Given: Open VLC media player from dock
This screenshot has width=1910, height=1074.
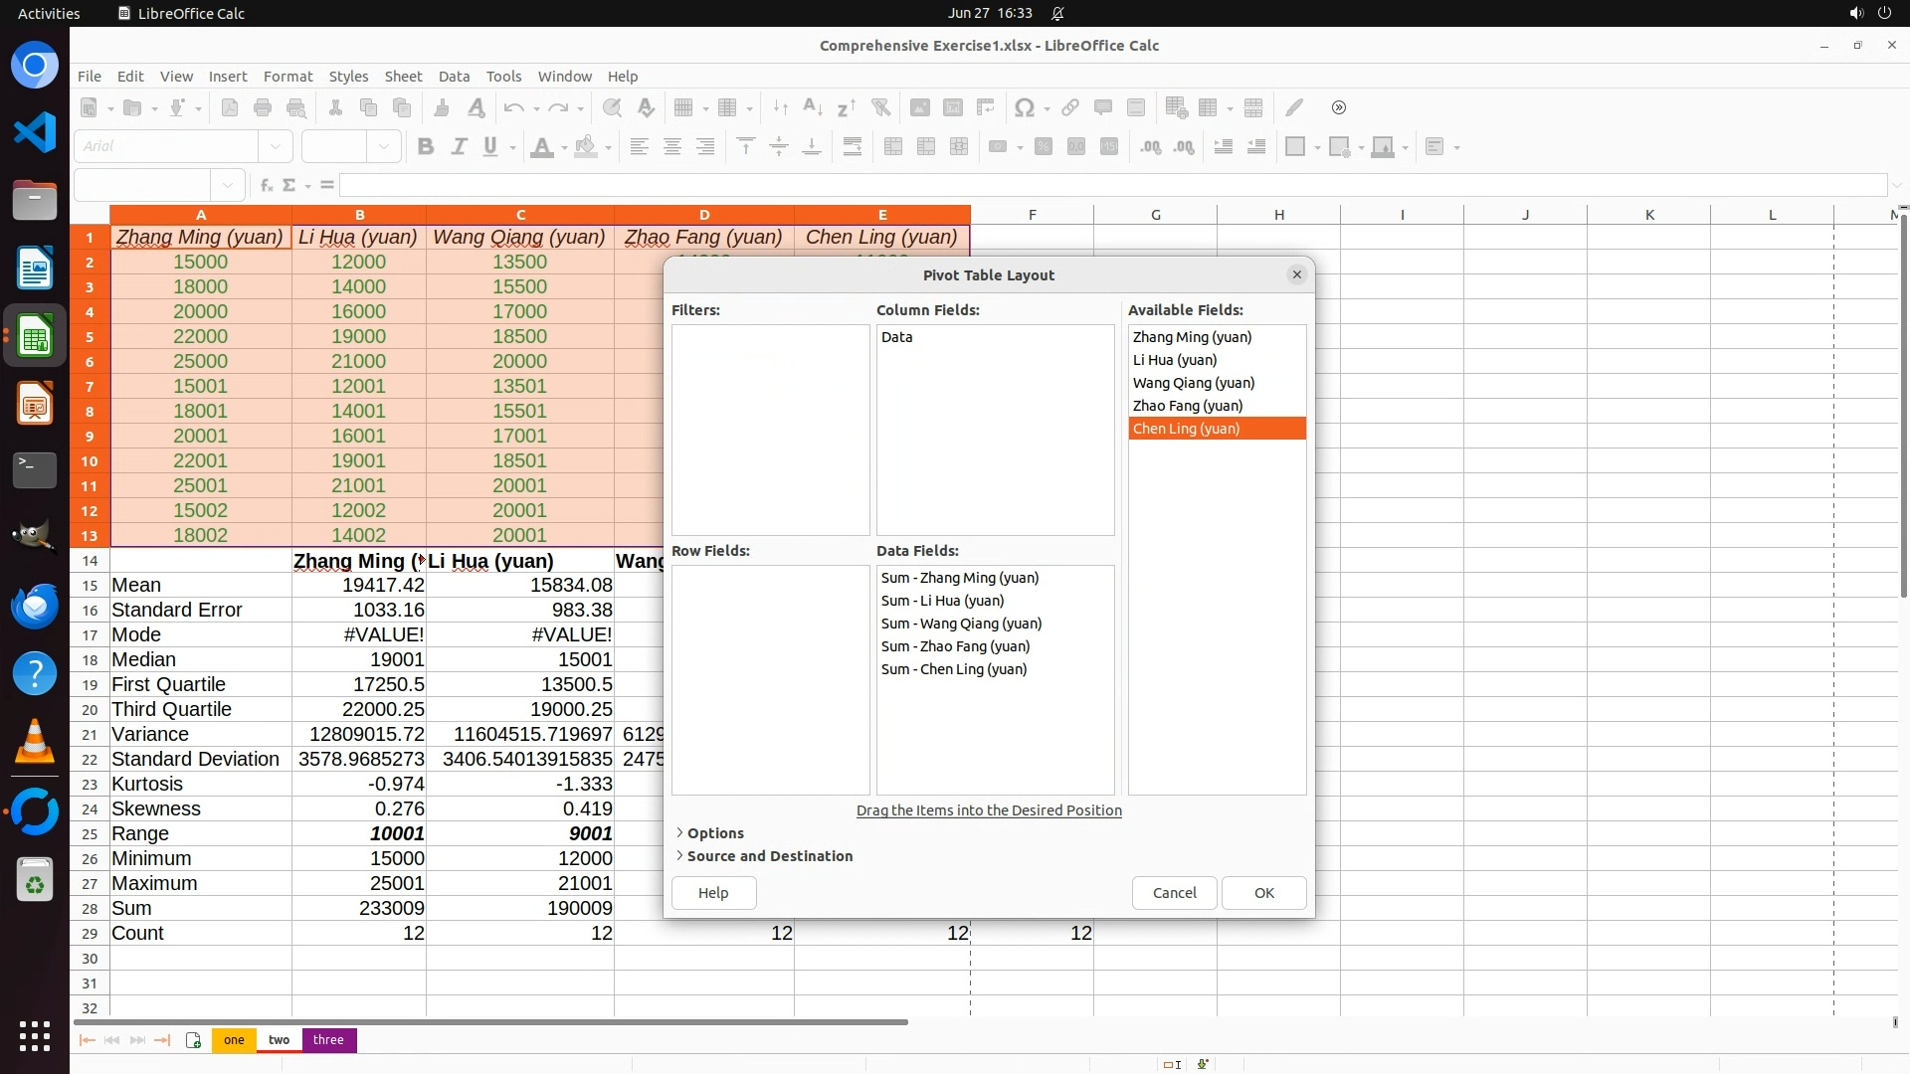Looking at the screenshot, I should tap(35, 742).
